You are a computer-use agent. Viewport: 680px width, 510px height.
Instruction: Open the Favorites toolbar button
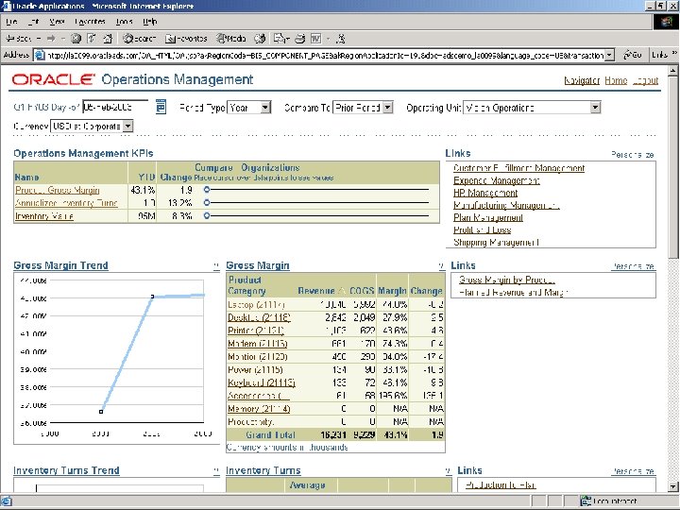(186, 39)
